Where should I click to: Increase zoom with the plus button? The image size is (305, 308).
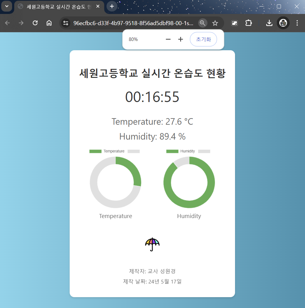(181, 39)
